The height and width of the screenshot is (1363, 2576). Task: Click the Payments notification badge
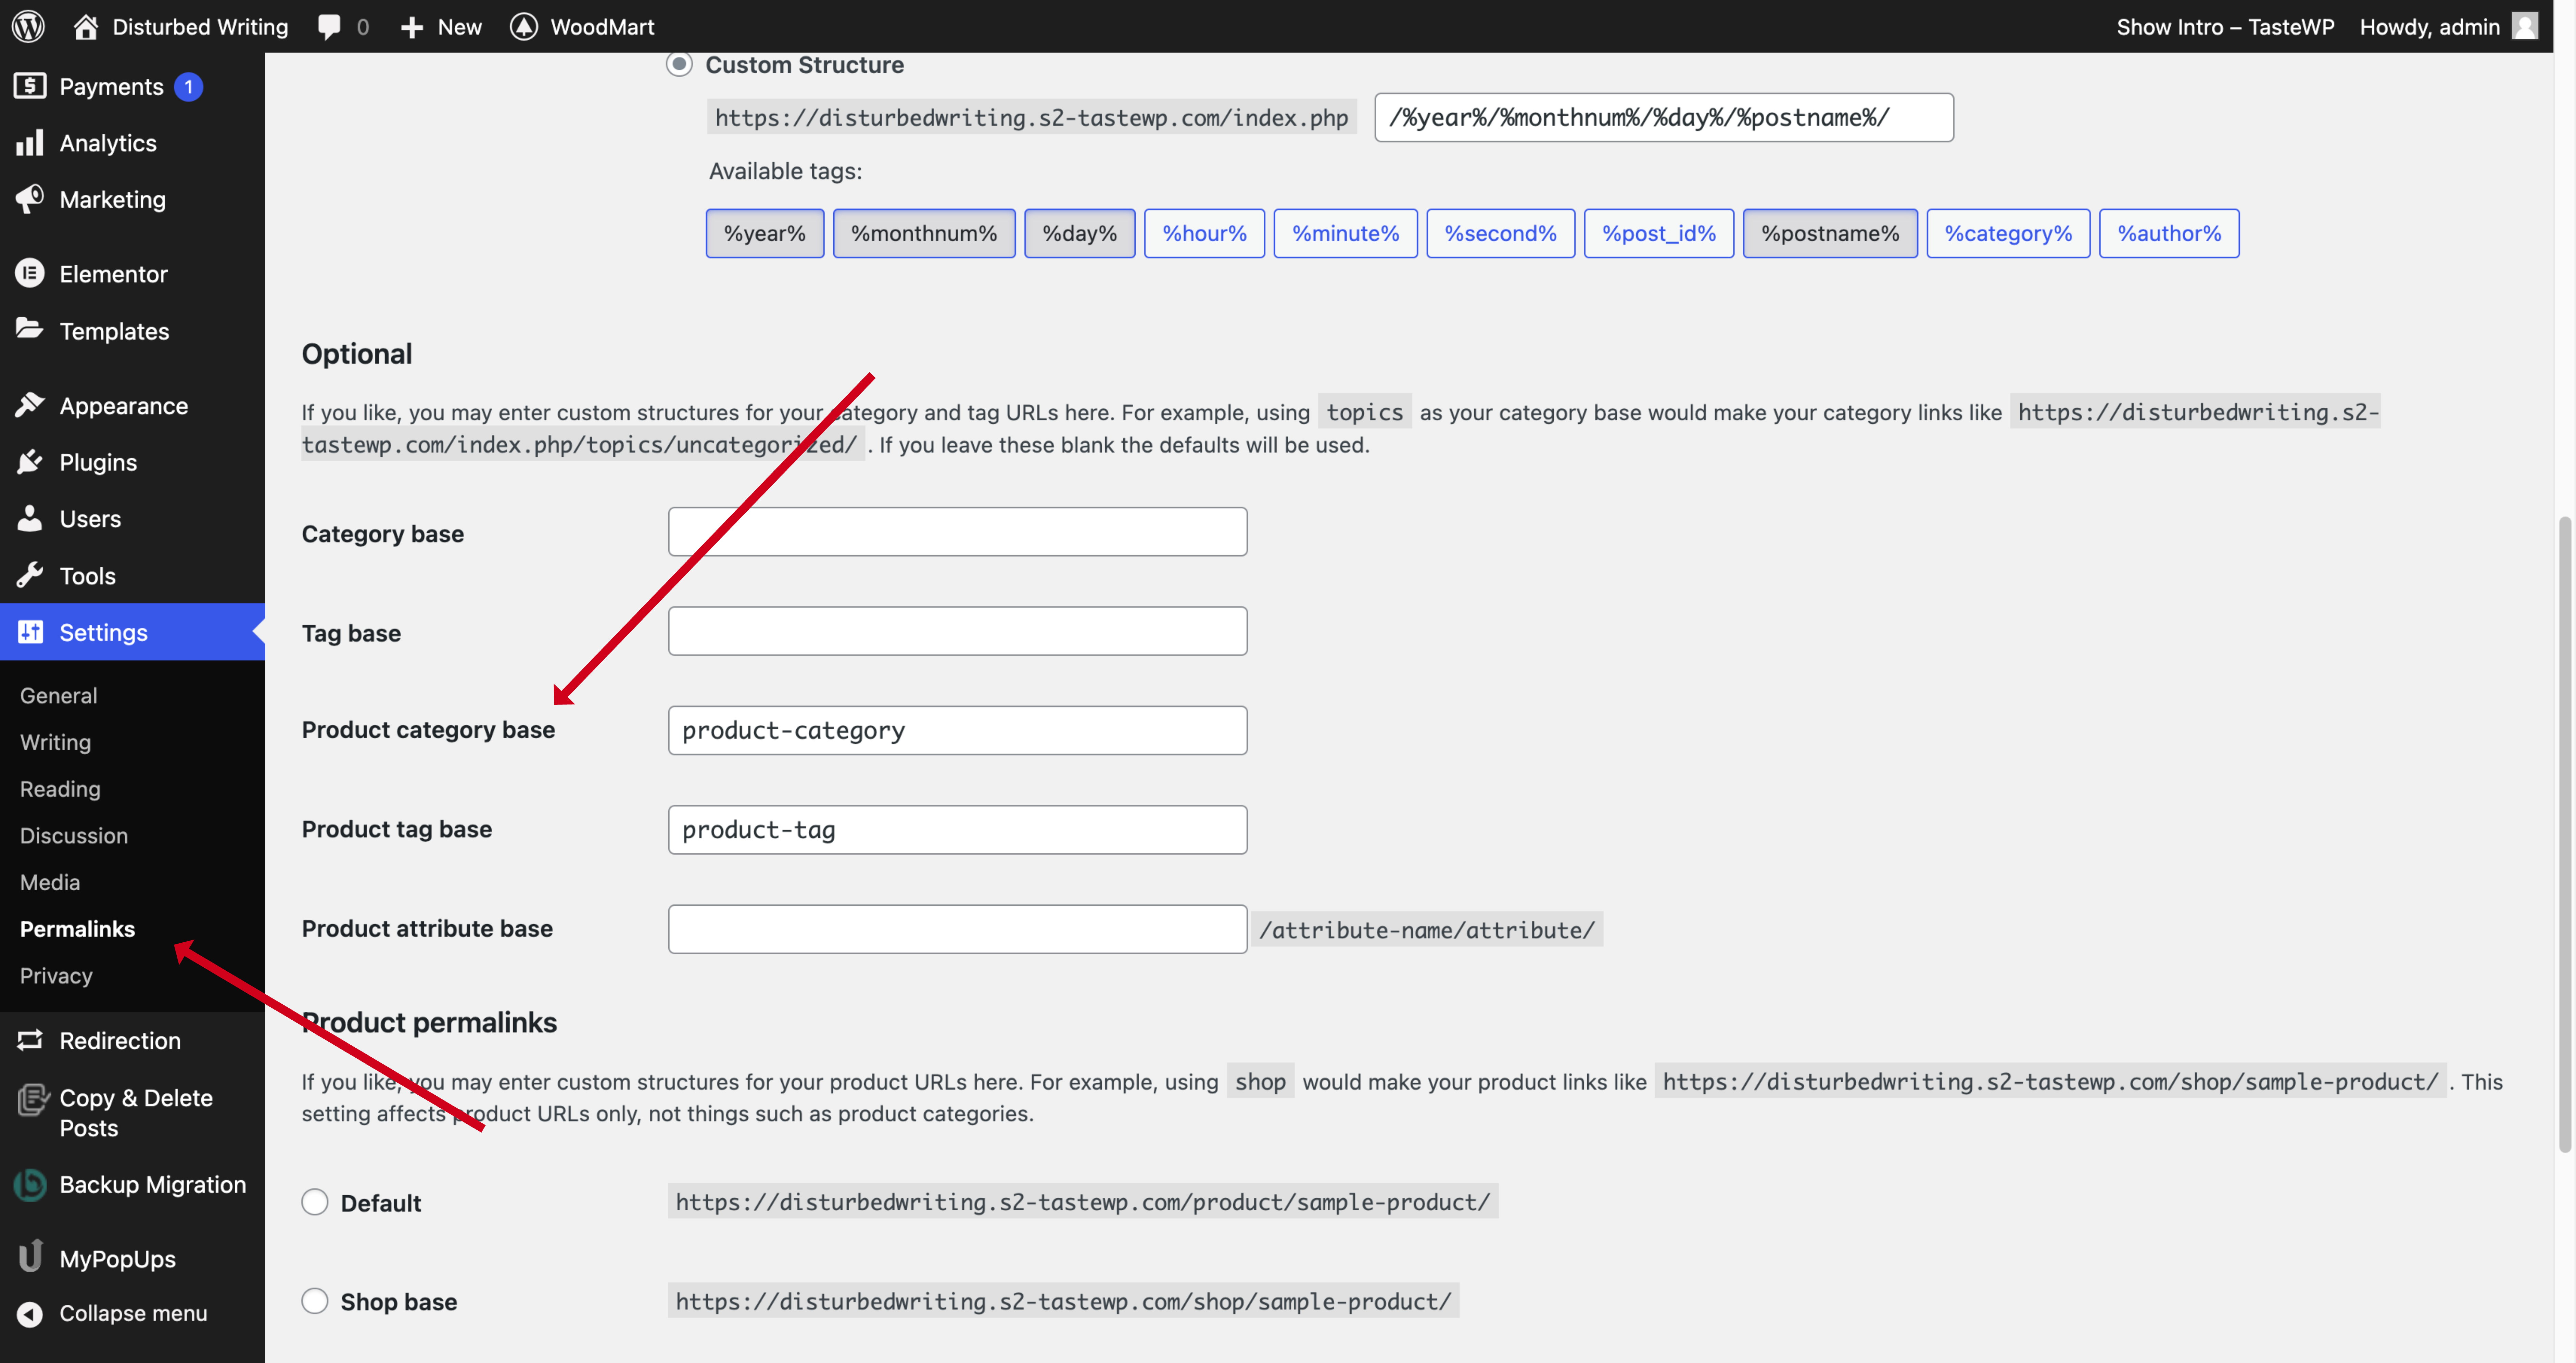click(188, 87)
